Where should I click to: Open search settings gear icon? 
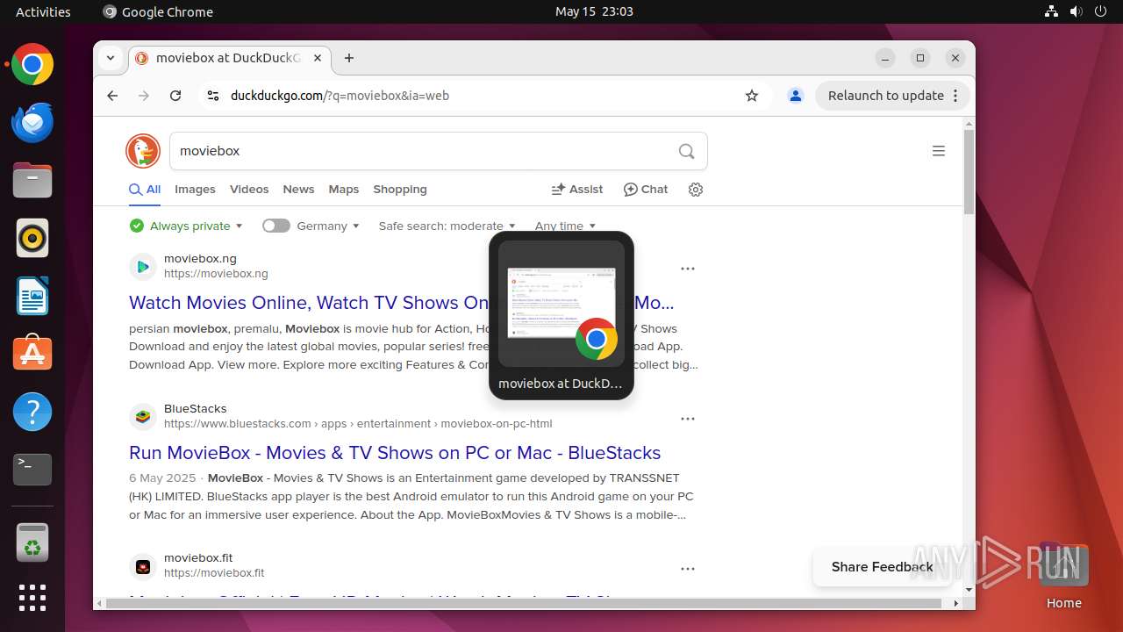(x=696, y=190)
